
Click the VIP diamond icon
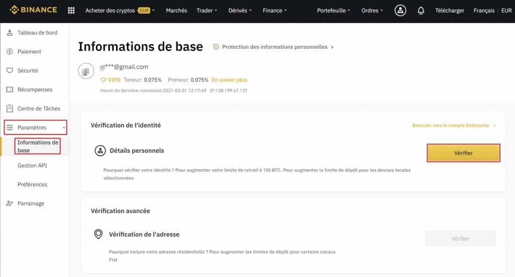click(x=103, y=80)
